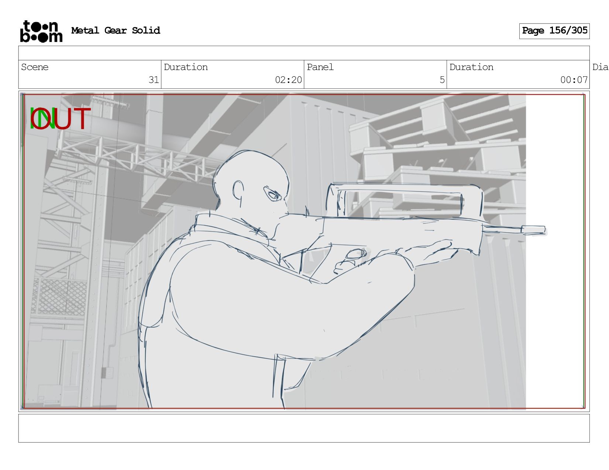This screenshot has height=470, width=609.
Task: Click the storyboard panel thumbnail of the soldier
Action: coord(304,251)
